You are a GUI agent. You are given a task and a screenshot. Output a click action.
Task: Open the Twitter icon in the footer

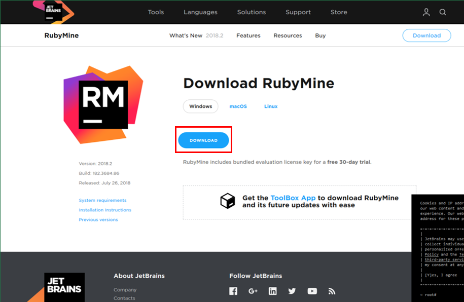click(292, 291)
